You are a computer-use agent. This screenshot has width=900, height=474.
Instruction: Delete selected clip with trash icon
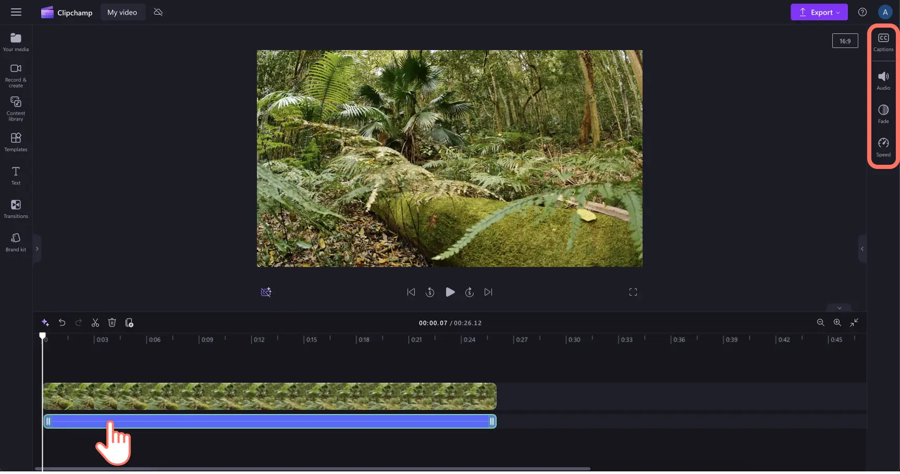click(112, 323)
